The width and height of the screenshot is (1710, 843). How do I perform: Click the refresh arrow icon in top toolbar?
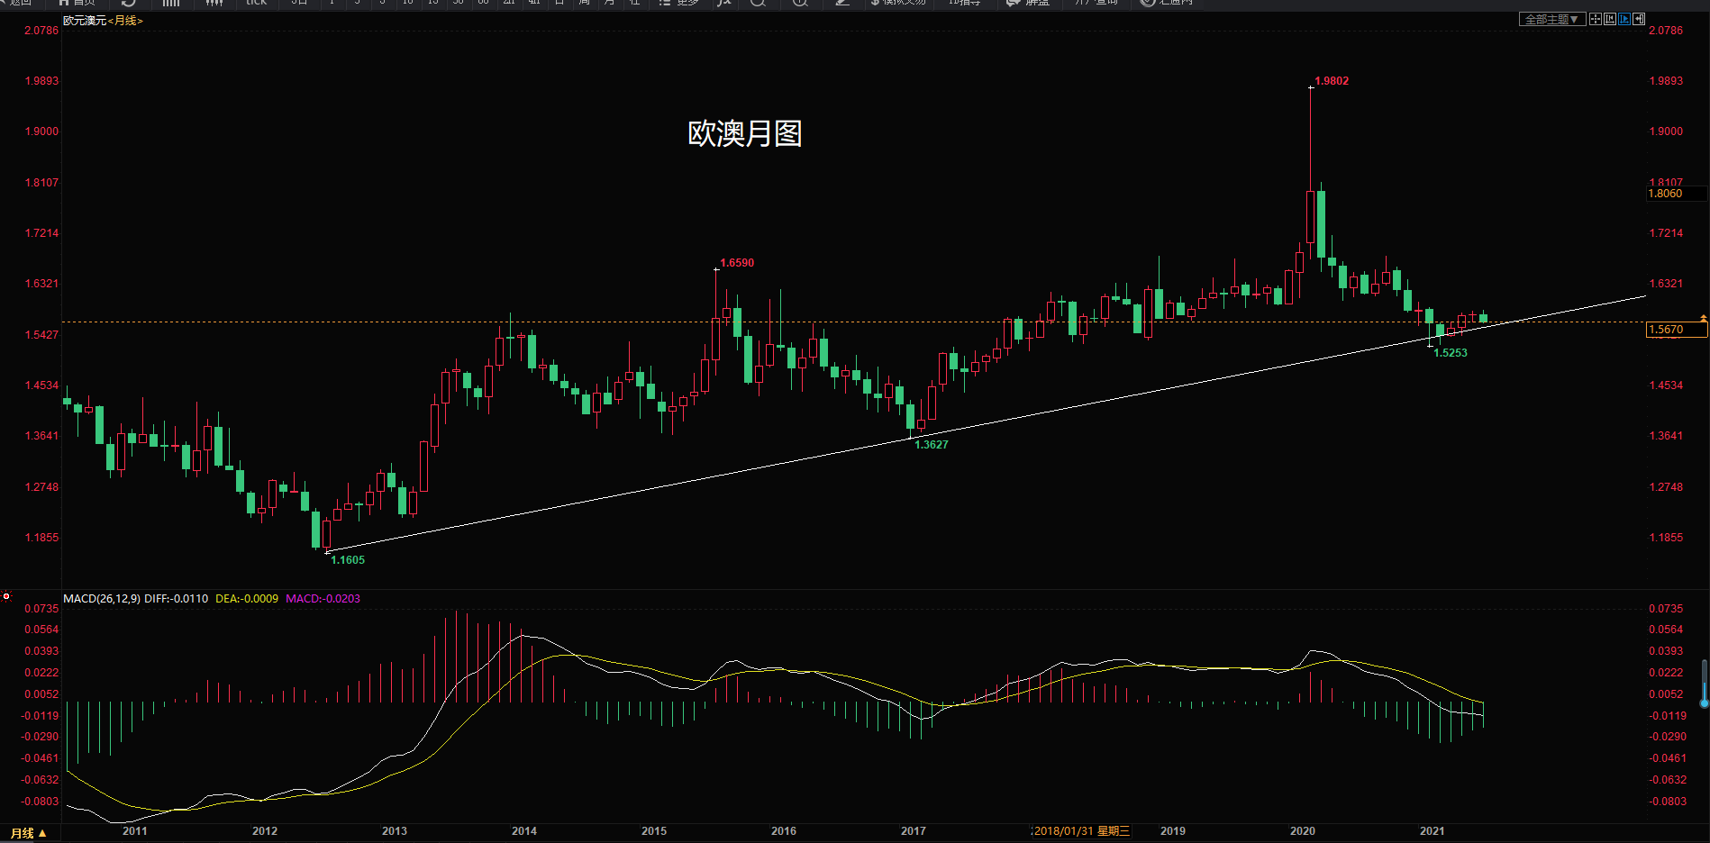click(x=128, y=3)
